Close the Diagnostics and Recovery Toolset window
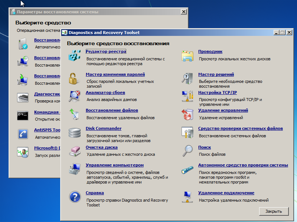Viewport: 297px width, 222px height. coord(289,33)
